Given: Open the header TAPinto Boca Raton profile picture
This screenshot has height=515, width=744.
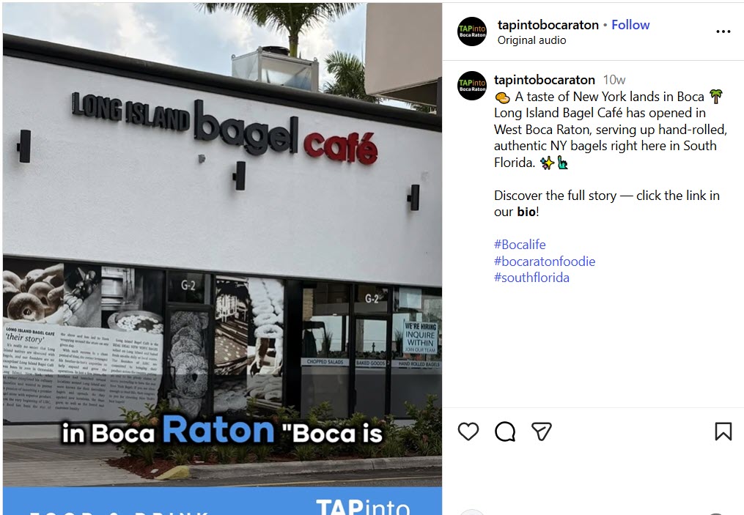Looking at the screenshot, I should point(472,32).
